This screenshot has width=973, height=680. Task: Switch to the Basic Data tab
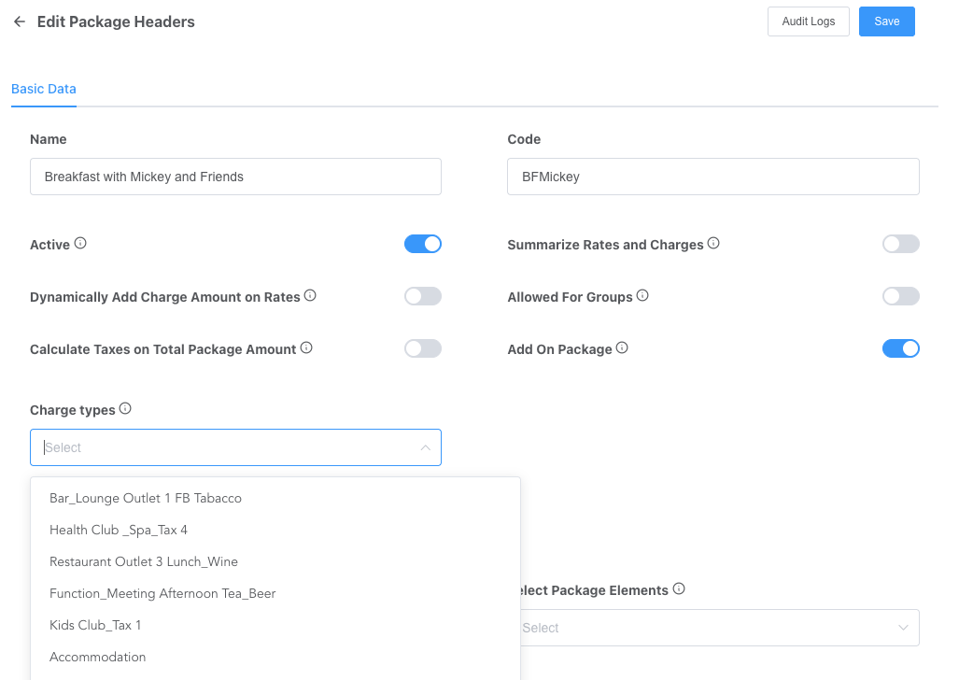click(x=44, y=90)
